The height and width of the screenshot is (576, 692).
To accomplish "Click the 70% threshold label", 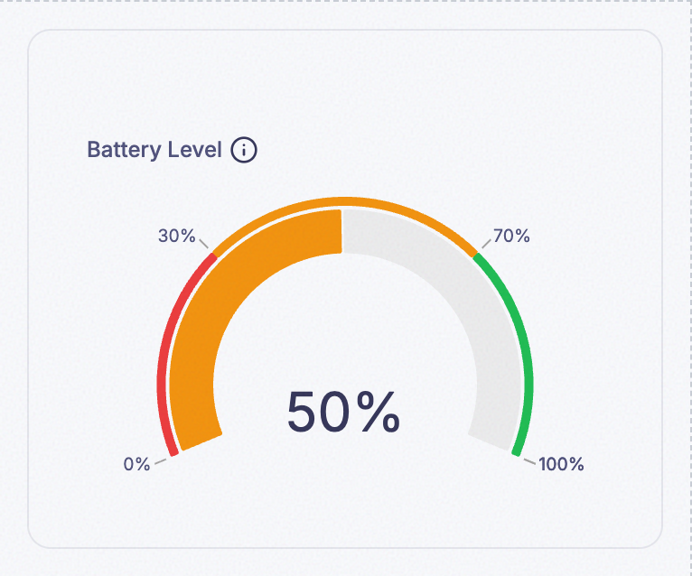I will click(511, 236).
